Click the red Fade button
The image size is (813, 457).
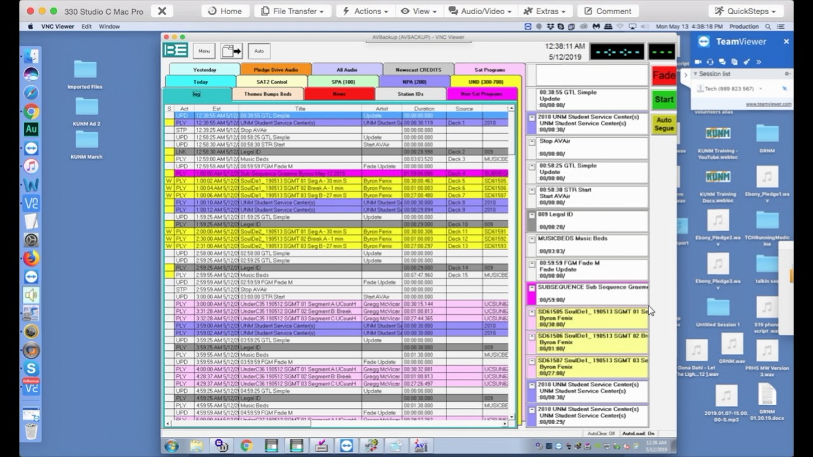[664, 76]
